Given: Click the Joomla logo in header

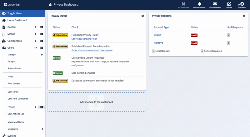Looking at the screenshot, I should tap(12, 5).
